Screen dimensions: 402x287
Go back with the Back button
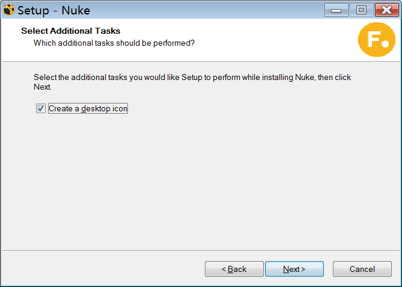[x=234, y=269]
